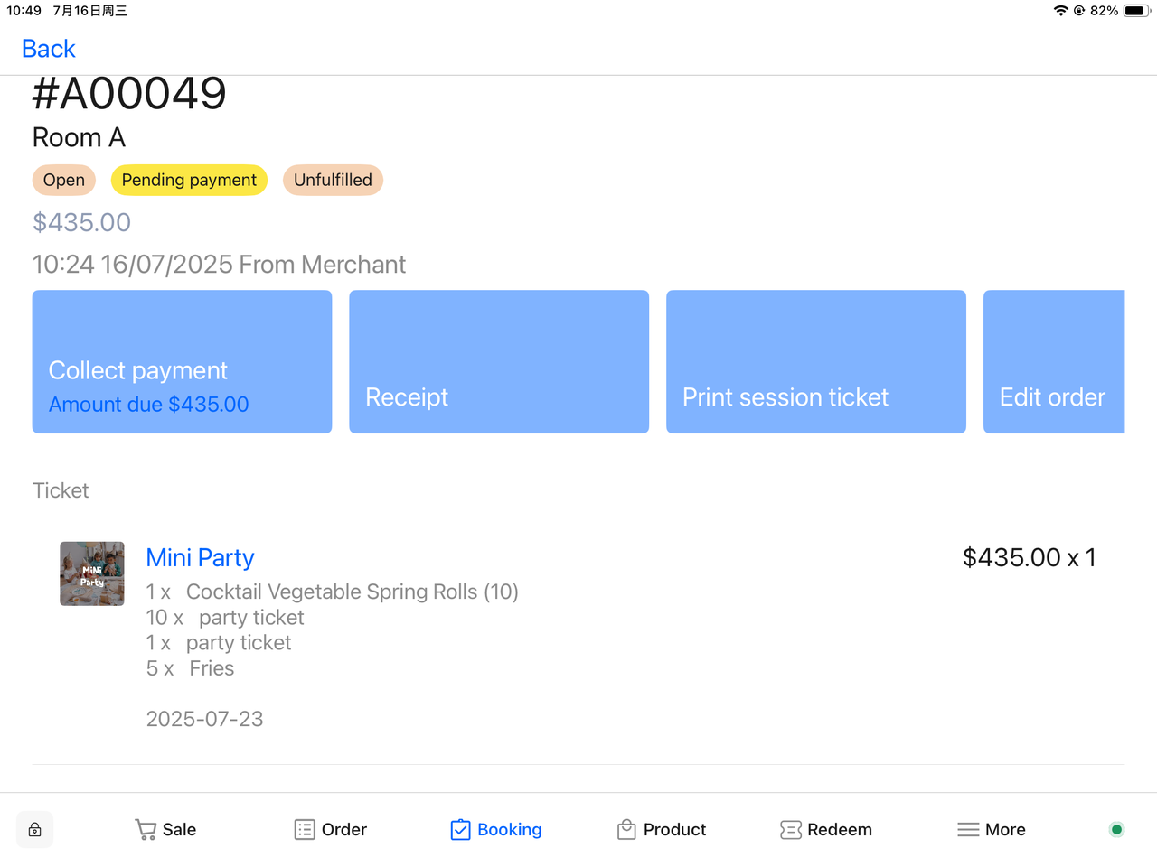
Task: Open the More hamburger menu icon
Action: point(968,830)
